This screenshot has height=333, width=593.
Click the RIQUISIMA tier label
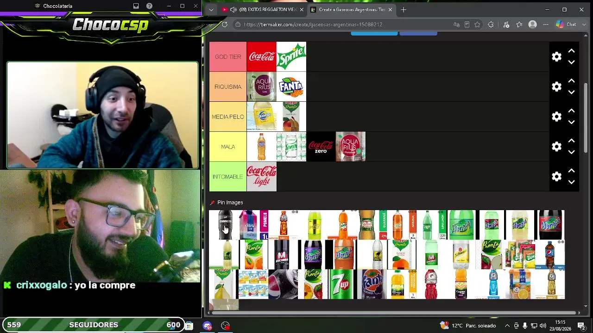pyautogui.click(x=228, y=86)
